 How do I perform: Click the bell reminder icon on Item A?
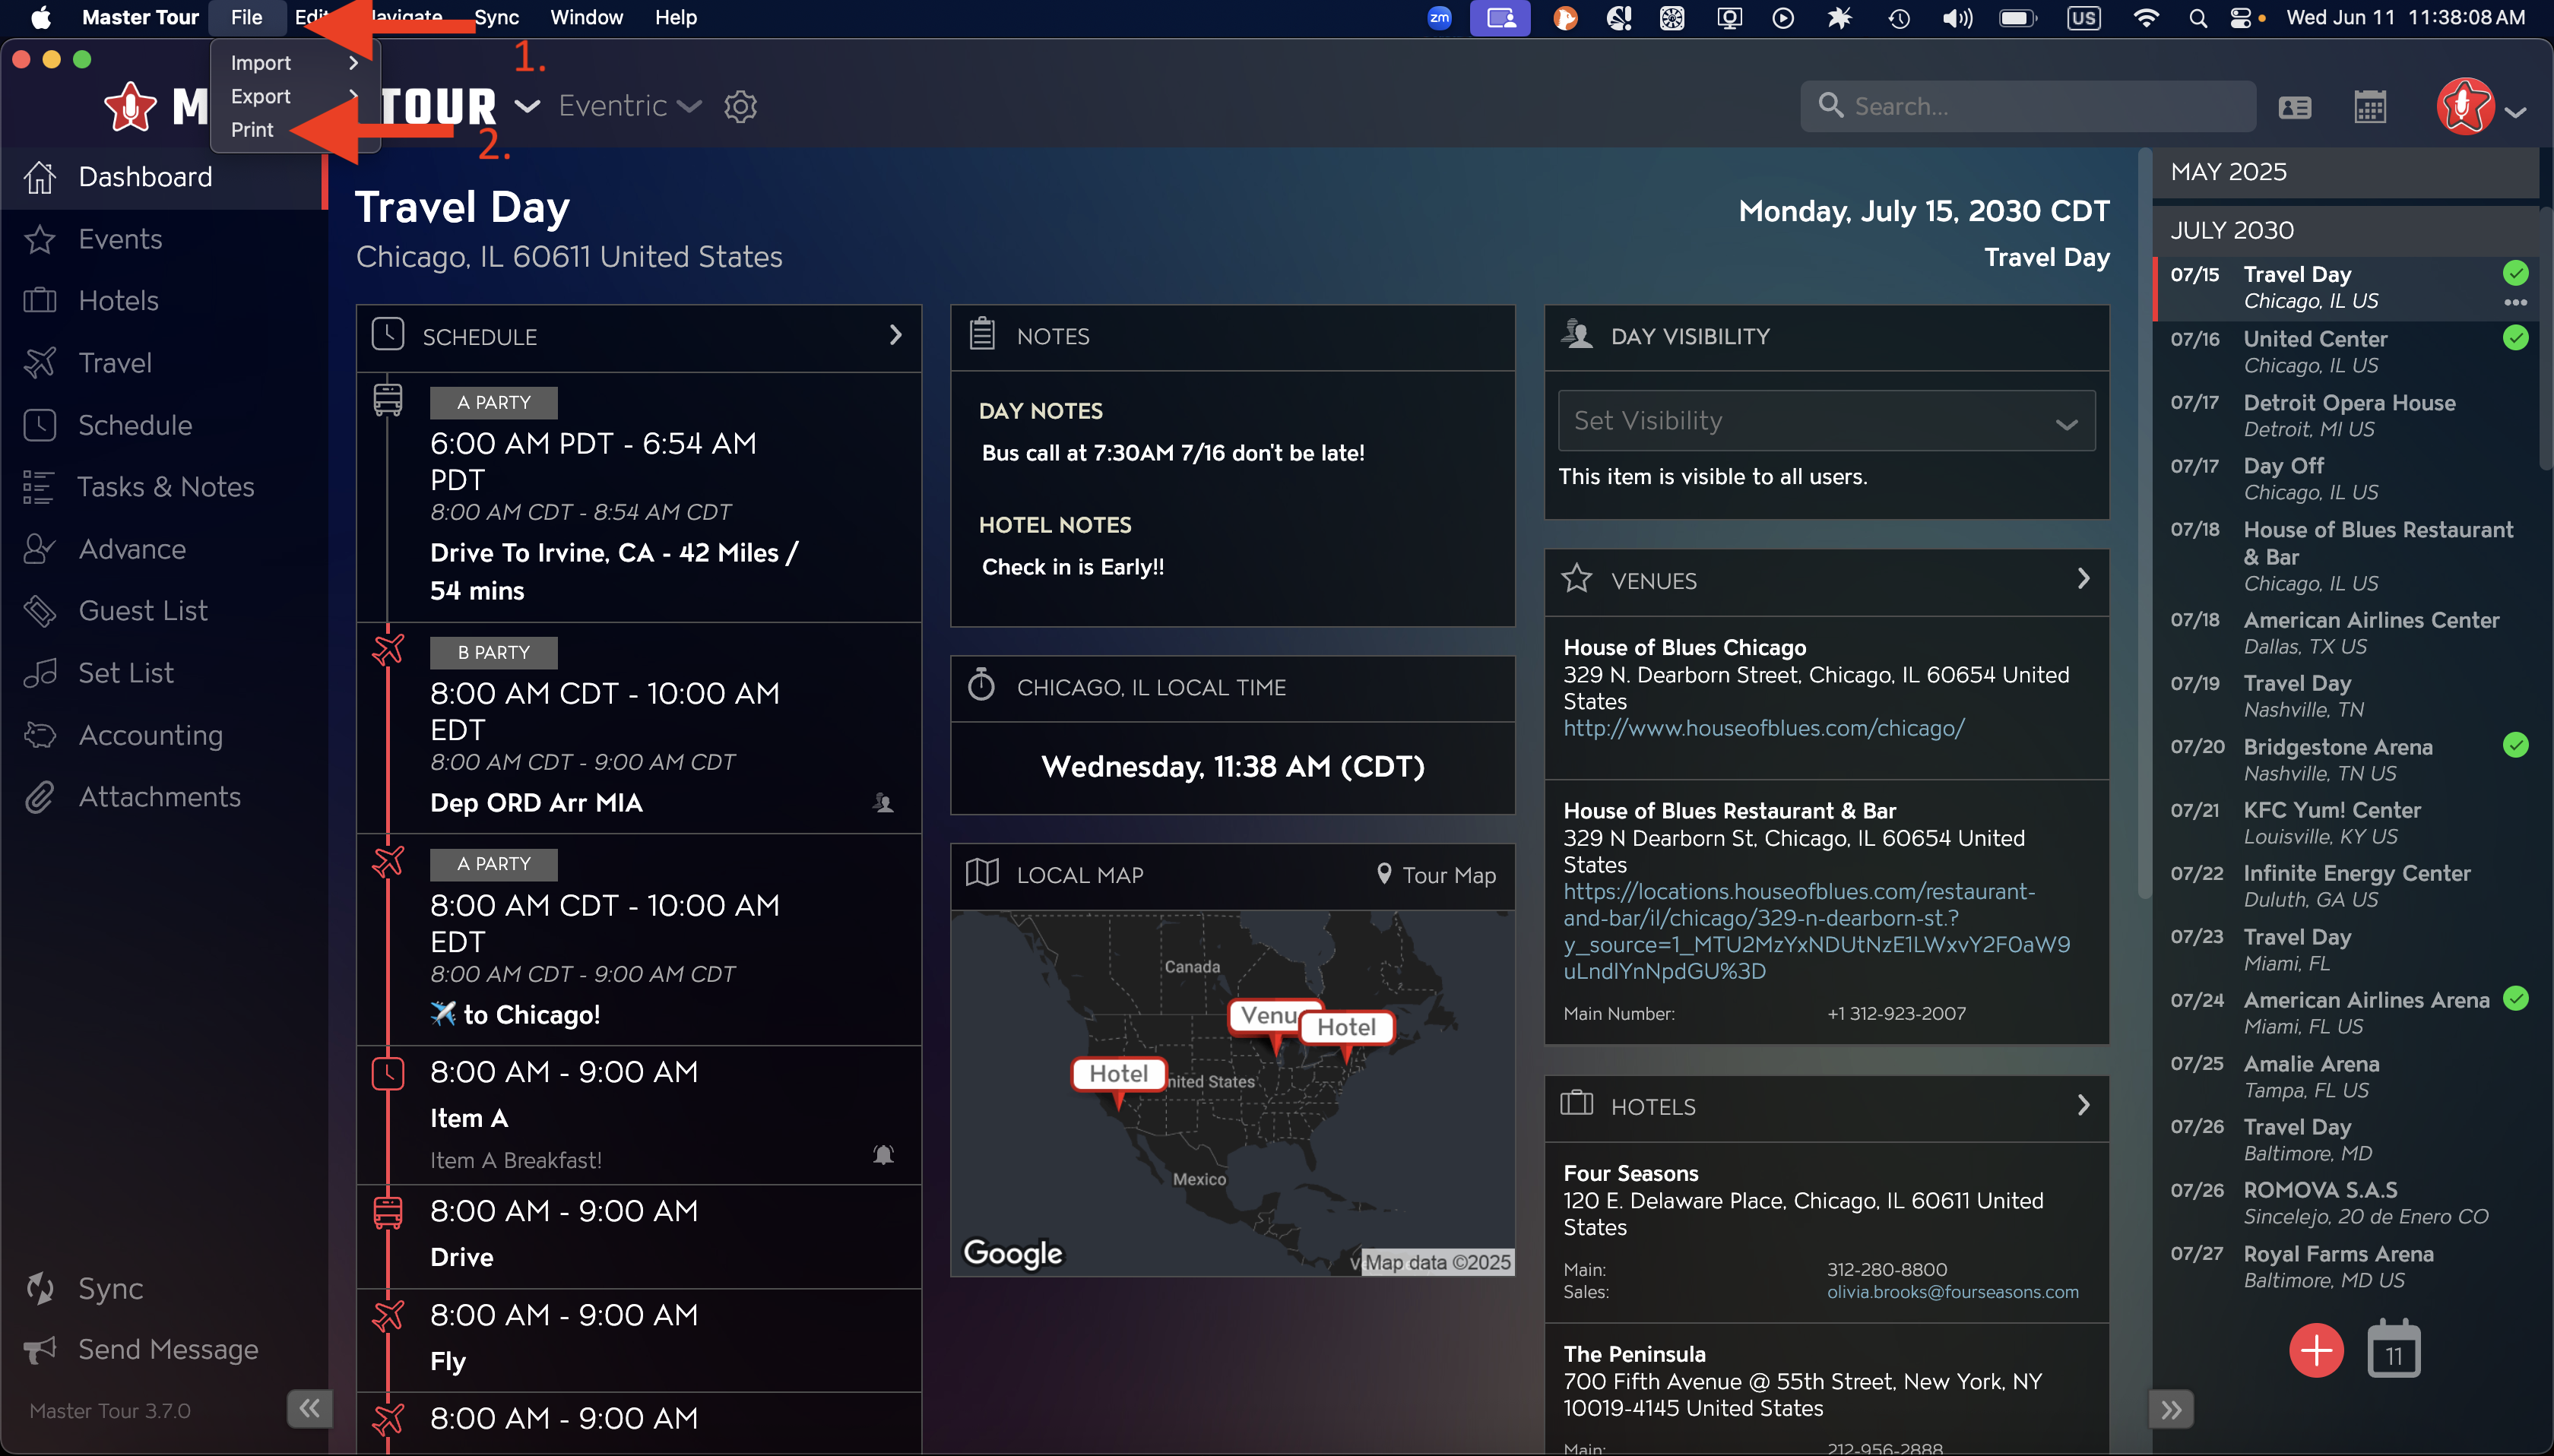(883, 1155)
